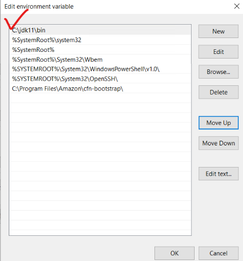
Task: Select the Amazon\cfn-bootstrap\ path row
Action: (x=100, y=88)
